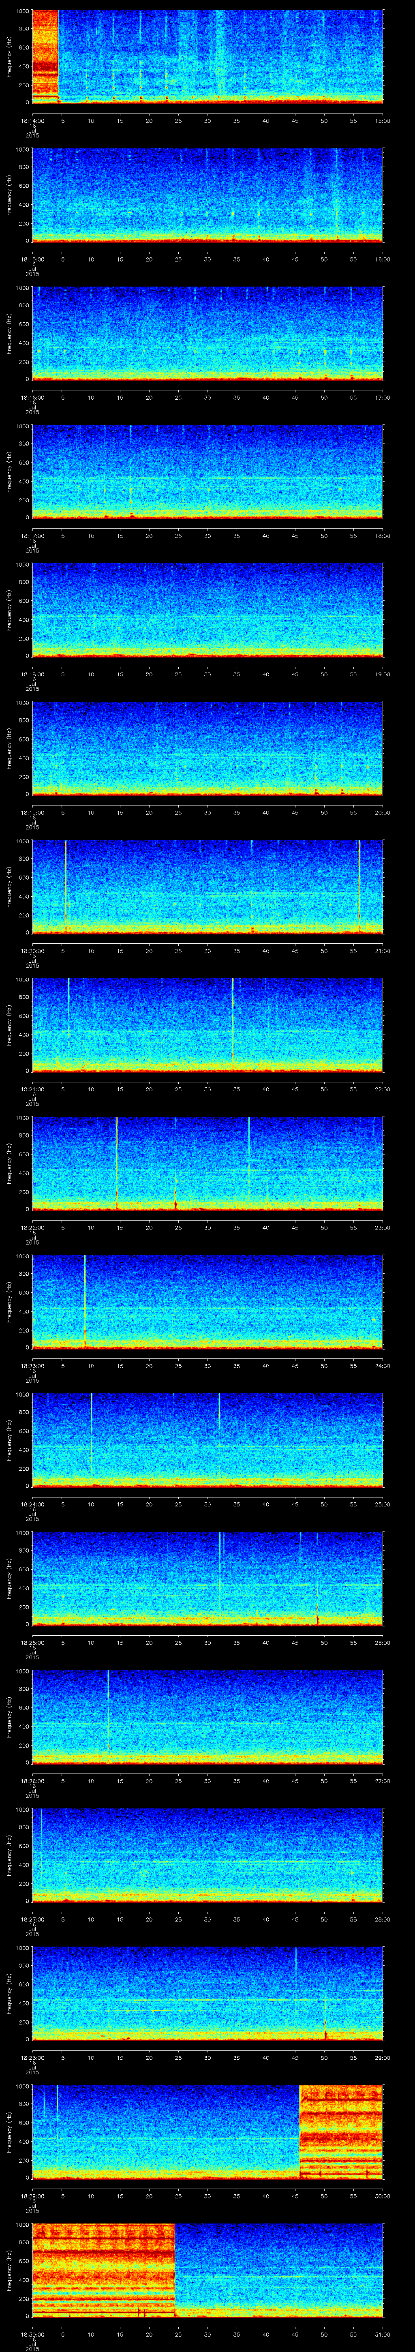Open the spectrogram panel starting at 18:29:00
This screenshot has width=415, height=2352.
tap(207, 2132)
